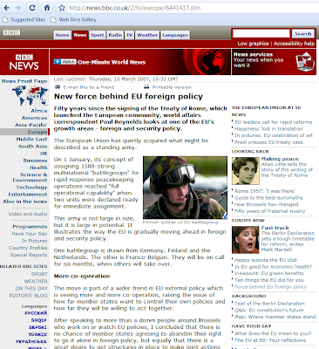The height and width of the screenshot is (349, 319).
Task: Open ON THIS DAY related site
Action: pos(31,288)
